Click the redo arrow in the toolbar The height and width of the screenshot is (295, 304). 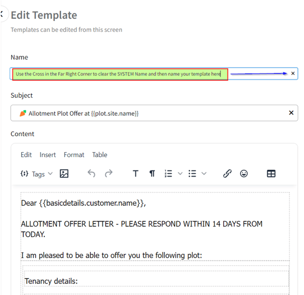click(x=109, y=174)
